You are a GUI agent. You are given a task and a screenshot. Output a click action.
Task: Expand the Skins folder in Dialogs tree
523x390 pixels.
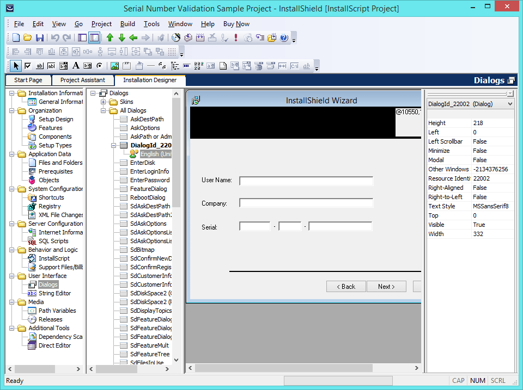(x=102, y=101)
